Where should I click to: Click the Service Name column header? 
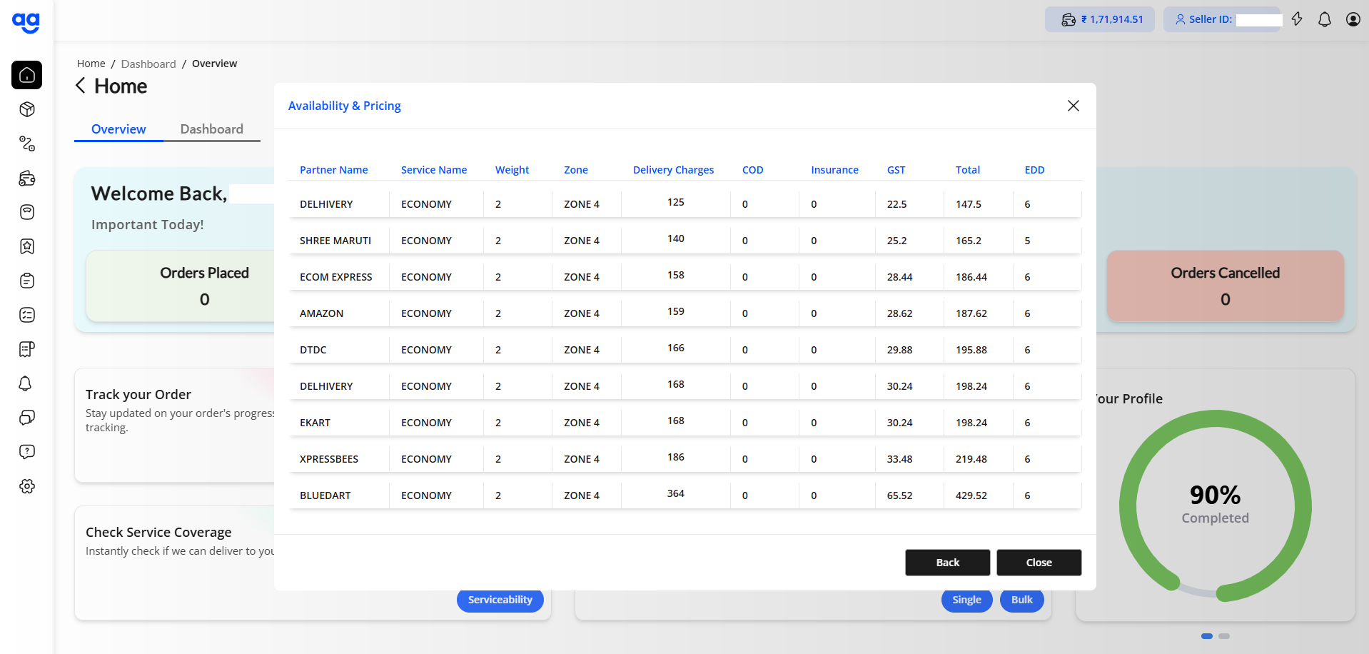click(x=434, y=170)
